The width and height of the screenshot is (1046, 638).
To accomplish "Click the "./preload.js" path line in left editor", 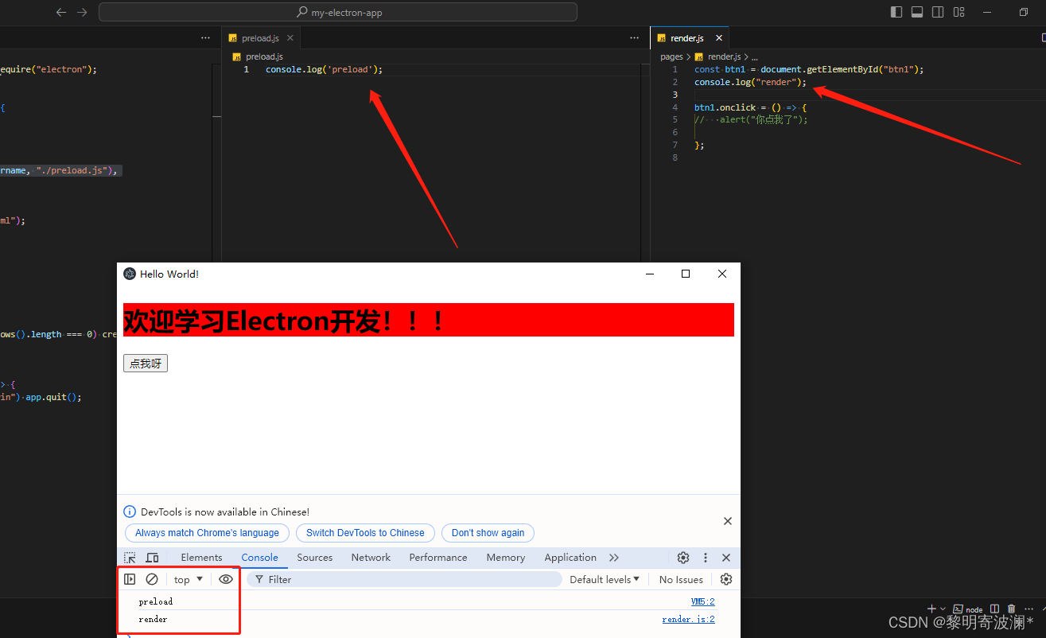I will tap(60, 171).
